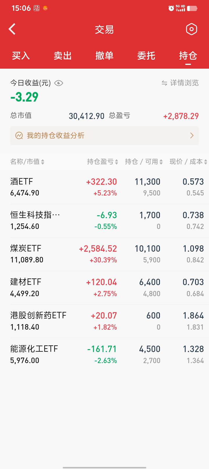The height and width of the screenshot is (469, 209).
Task: Sort by 名称/市值 column
Action: pyautogui.click(x=27, y=162)
